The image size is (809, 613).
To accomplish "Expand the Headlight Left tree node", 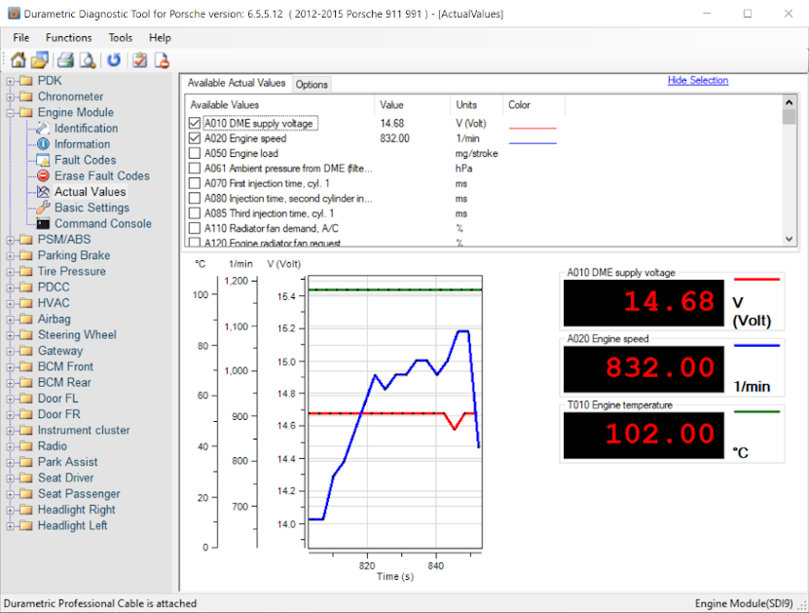I will 10,525.
